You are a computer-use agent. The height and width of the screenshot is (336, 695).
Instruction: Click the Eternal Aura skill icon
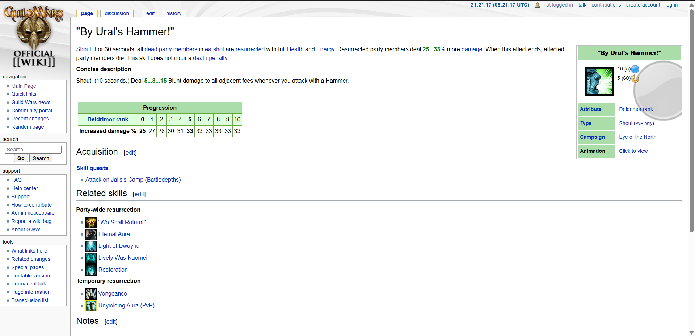pos(91,234)
